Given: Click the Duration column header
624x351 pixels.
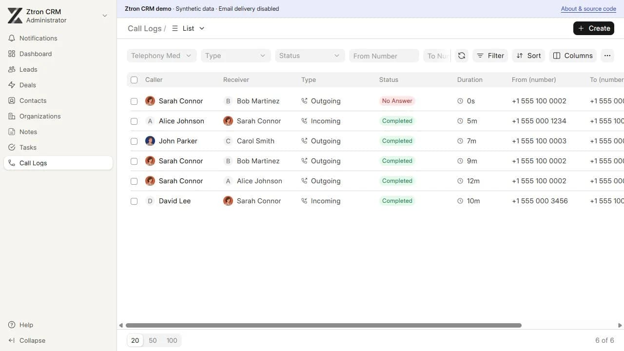Looking at the screenshot, I should point(470,79).
